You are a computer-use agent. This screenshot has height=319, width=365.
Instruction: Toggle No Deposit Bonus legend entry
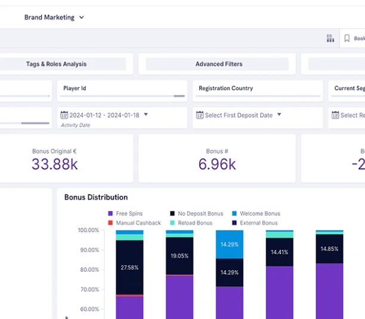200,213
